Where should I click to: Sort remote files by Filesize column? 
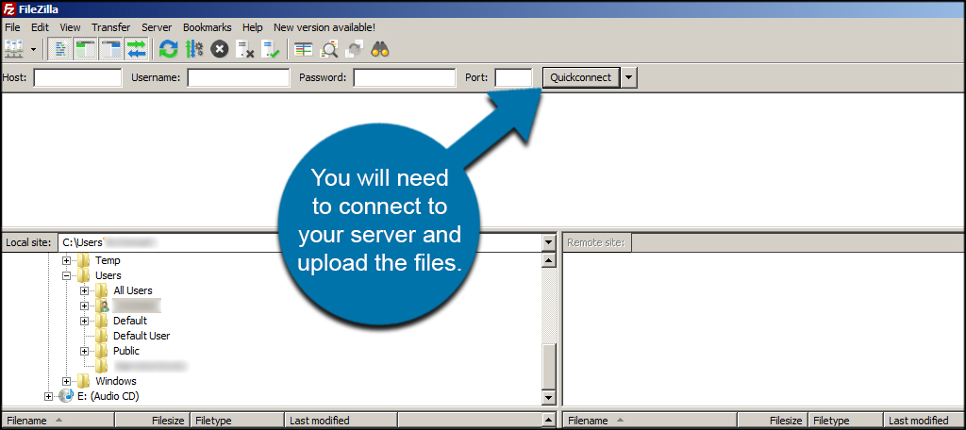point(773,421)
